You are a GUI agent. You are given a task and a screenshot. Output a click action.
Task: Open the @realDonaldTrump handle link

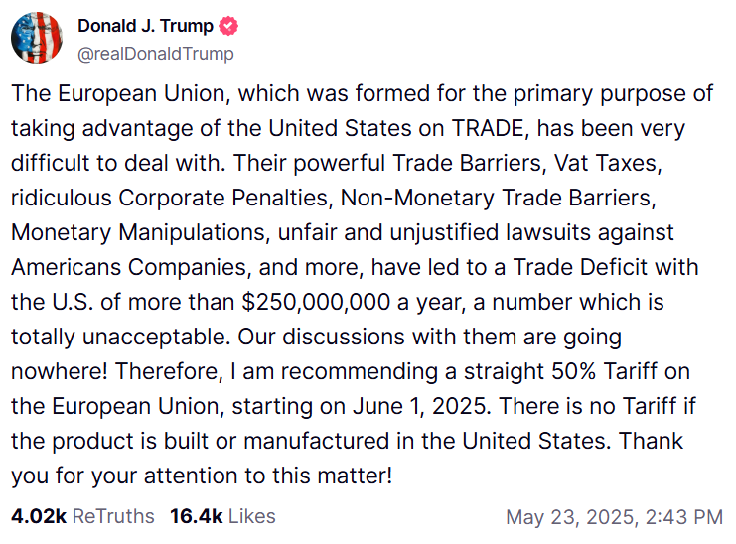(x=155, y=54)
